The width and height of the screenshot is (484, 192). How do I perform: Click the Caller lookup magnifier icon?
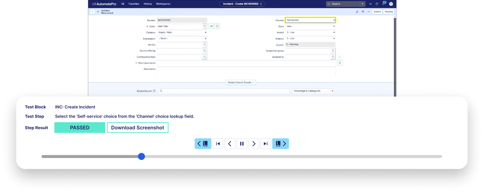click(205, 26)
